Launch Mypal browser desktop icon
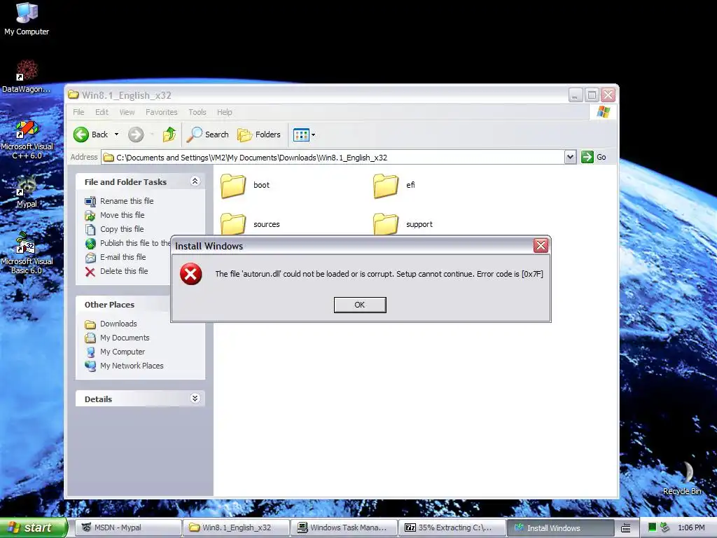This screenshot has height=538, width=717. click(x=27, y=192)
